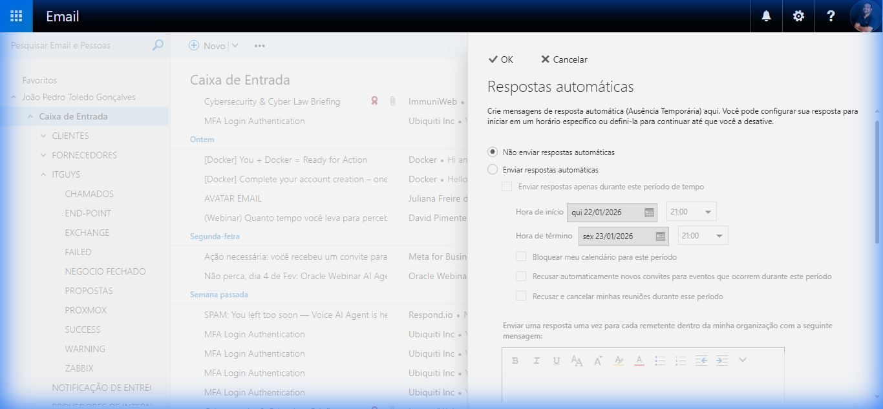
Task: Open the account profile picture menu
Action: click(867, 16)
